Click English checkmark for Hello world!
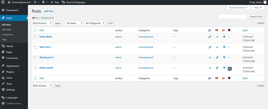Viewport: 268px width, 109px height. (x=210, y=68)
